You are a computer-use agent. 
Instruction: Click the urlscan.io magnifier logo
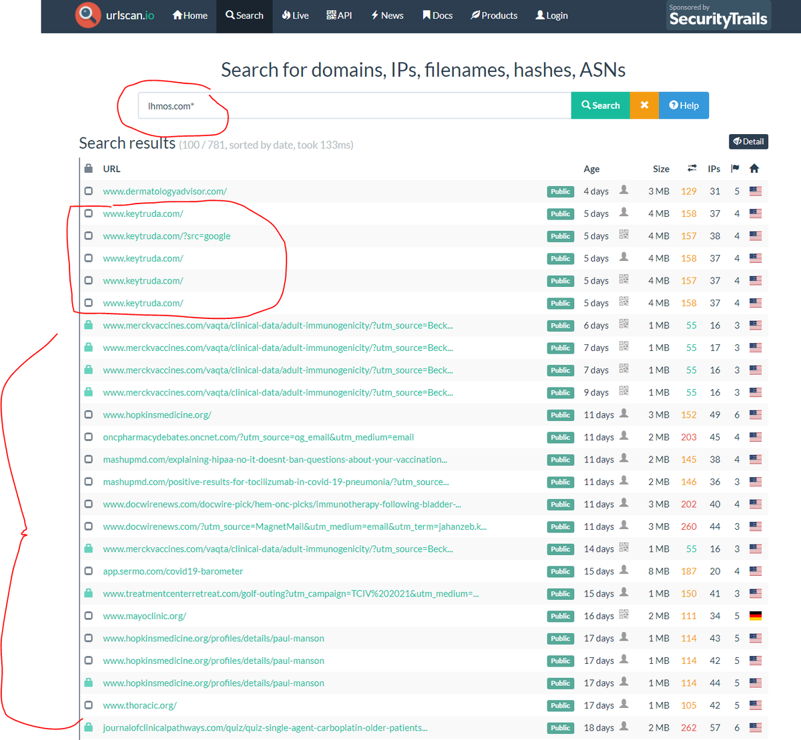tap(87, 15)
